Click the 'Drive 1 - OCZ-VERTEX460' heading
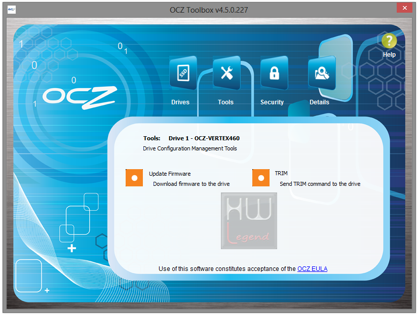Viewport: 419px width, 315px height. pyautogui.click(x=204, y=138)
